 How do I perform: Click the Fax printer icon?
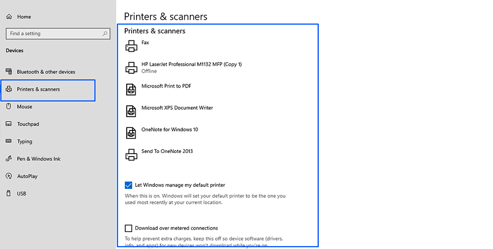(x=132, y=46)
